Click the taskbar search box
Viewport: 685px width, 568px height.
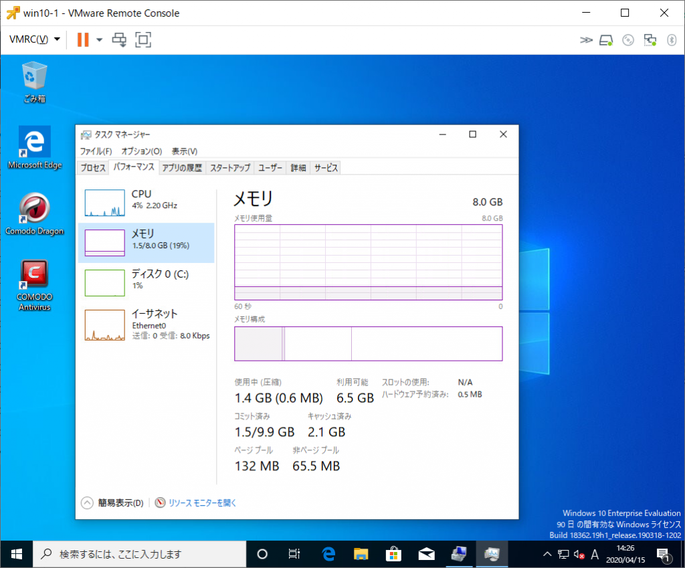(140, 555)
